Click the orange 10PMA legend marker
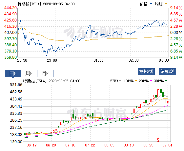 click(136, 81)
